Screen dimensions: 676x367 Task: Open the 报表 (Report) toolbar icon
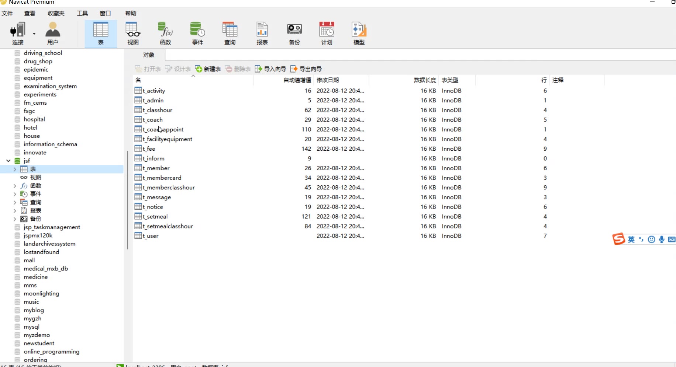(x=262, y=34)
